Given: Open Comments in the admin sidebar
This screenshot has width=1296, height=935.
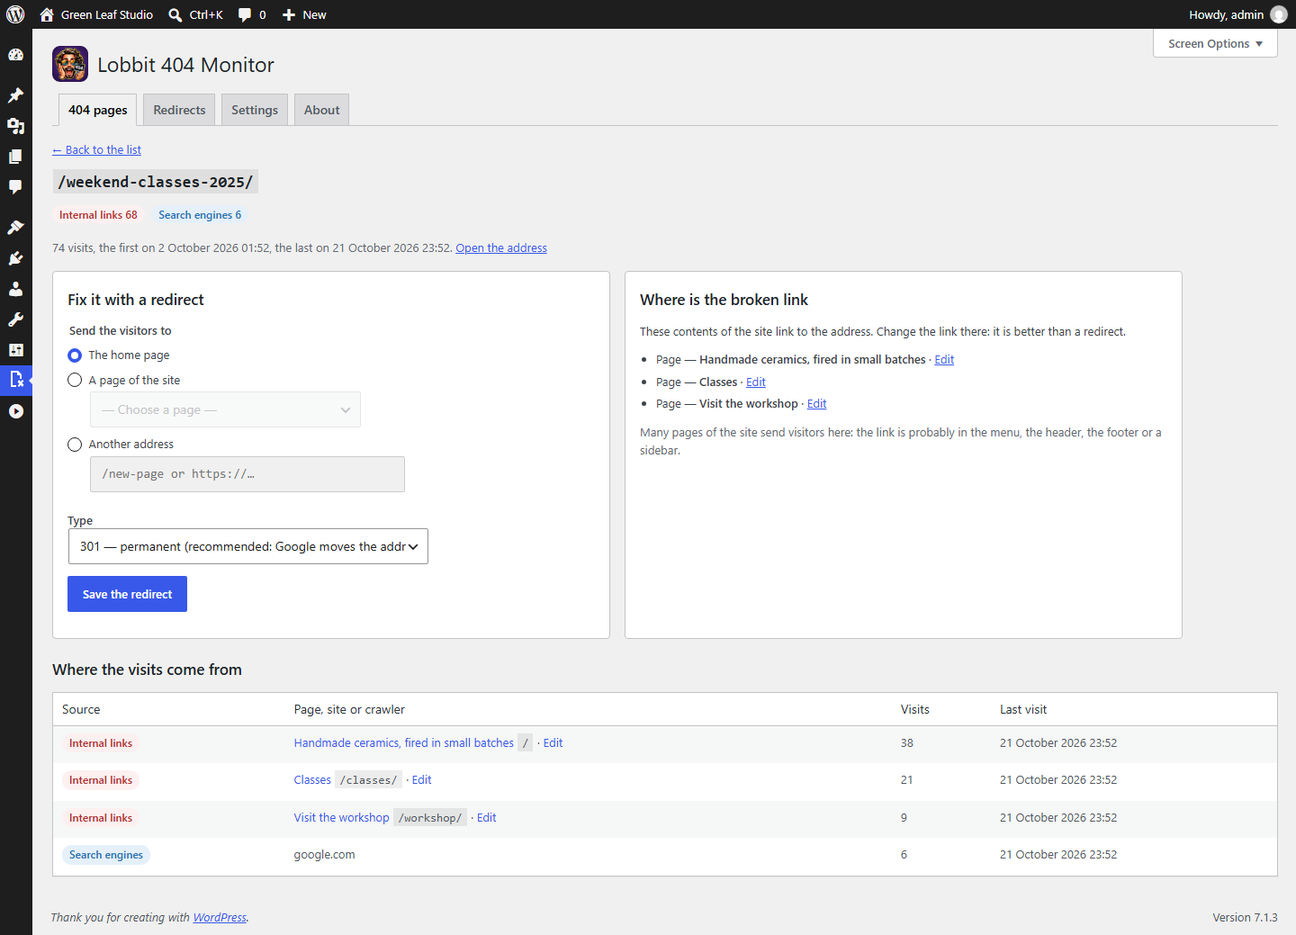Looking at the screenshot, I should 15,187.
